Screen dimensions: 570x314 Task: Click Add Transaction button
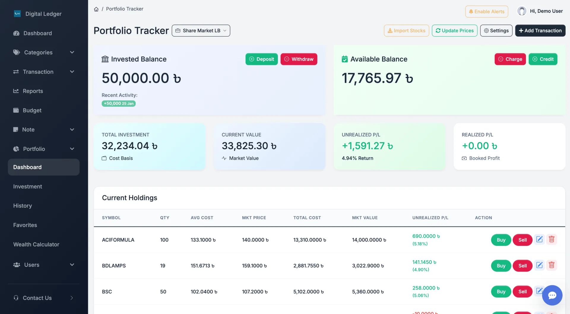click(x=540, y=31)
